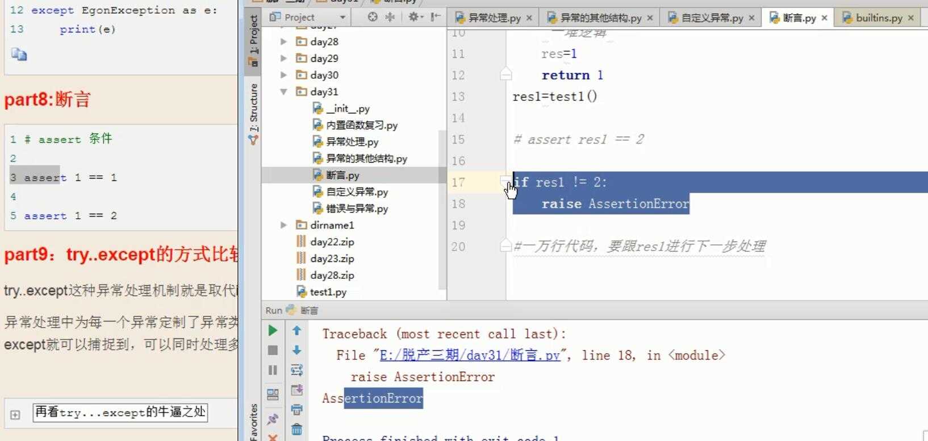
Task: Click the Down the Stack Trace arrow
Action: (296, 350)
